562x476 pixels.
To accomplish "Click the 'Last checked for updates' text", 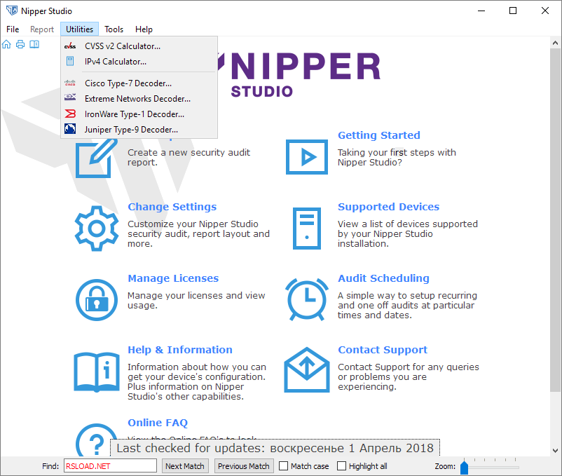I will (x=275, y=448).
